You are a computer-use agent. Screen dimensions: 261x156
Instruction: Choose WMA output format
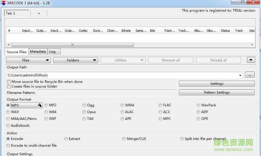pyautogui.click(x=122, y=105)
